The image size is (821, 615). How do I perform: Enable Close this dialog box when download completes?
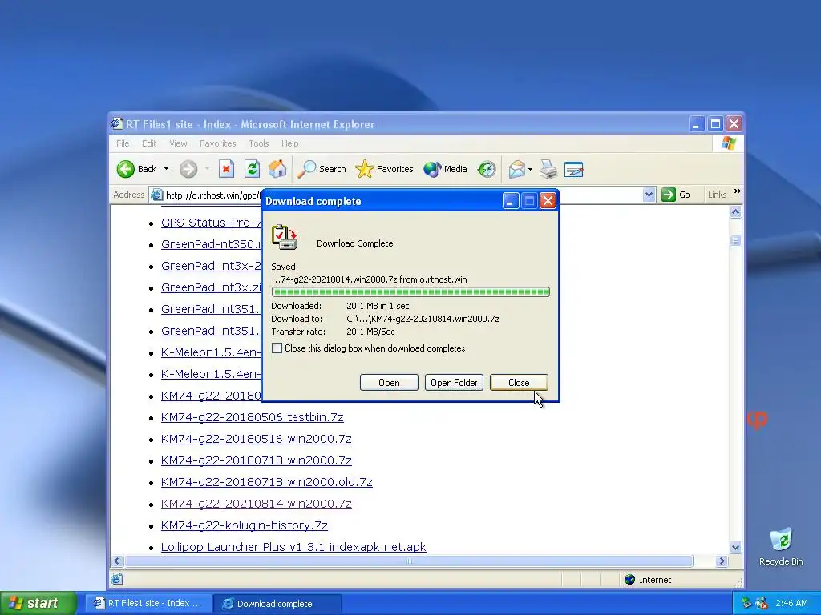tap(277, 348)
